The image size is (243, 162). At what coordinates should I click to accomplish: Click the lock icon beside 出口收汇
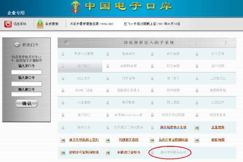click(x=63, y=66)
